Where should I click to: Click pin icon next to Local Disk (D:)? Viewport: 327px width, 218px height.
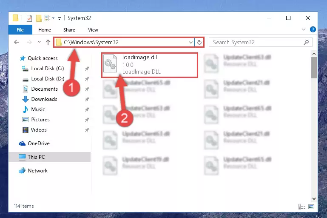(87, 79)
